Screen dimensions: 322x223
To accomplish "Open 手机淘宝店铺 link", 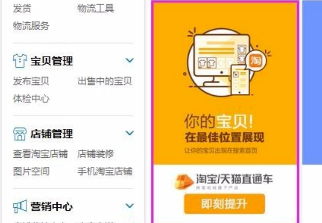I will point(105,171).
